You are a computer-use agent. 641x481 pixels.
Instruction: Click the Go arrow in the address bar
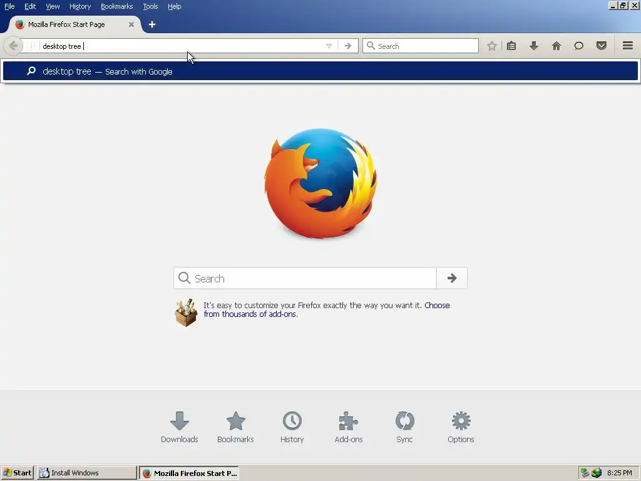coord(348,46)
